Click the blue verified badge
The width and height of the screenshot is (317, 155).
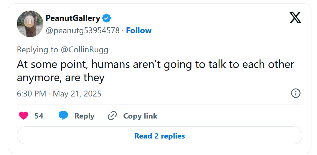coord(107,18)
